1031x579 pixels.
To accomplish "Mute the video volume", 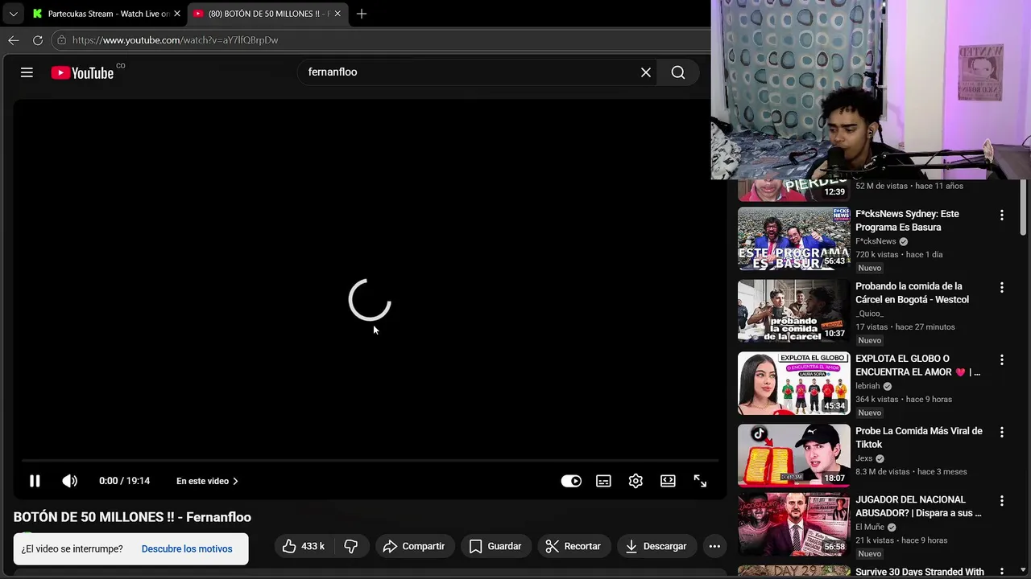I will click(x=70, y=481).
